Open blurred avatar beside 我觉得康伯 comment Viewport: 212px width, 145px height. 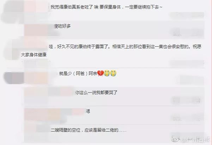tap(12, 12)
